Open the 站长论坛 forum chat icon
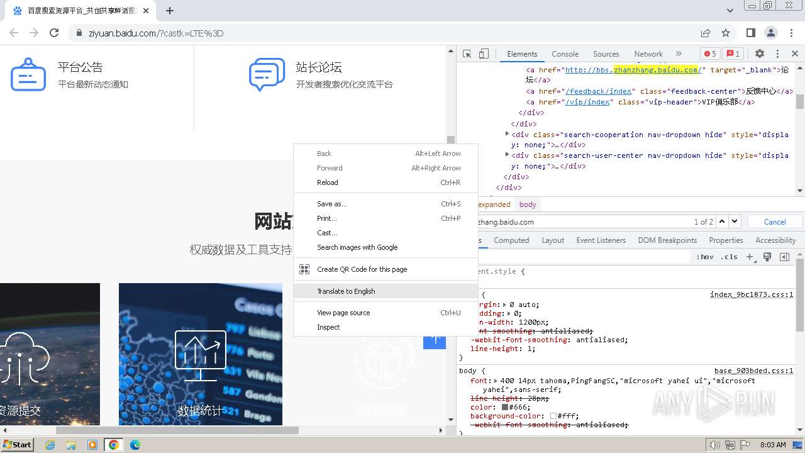The width and height of the screenshot is (805, 453). click(267, 74)
